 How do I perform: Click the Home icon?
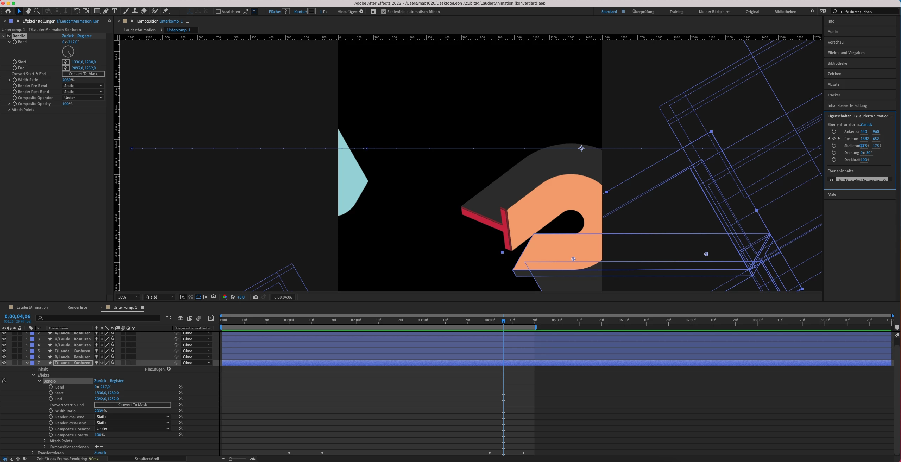point(8,11)
